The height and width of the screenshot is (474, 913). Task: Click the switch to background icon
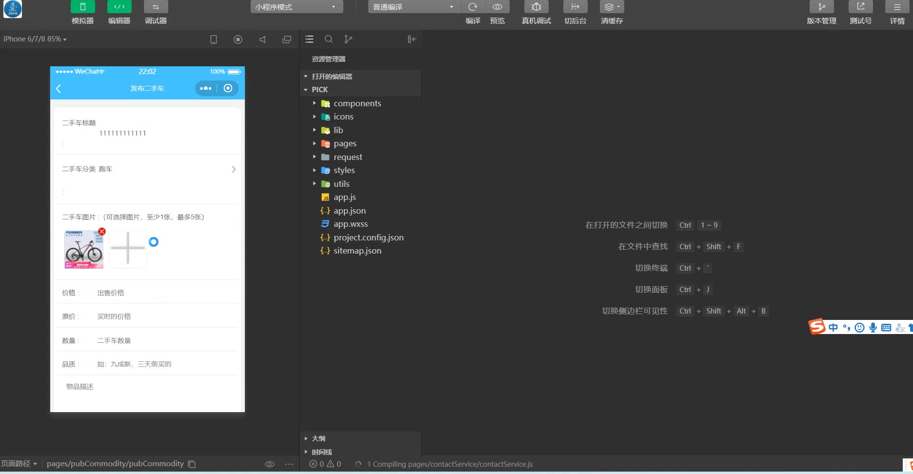click(575, 7)
